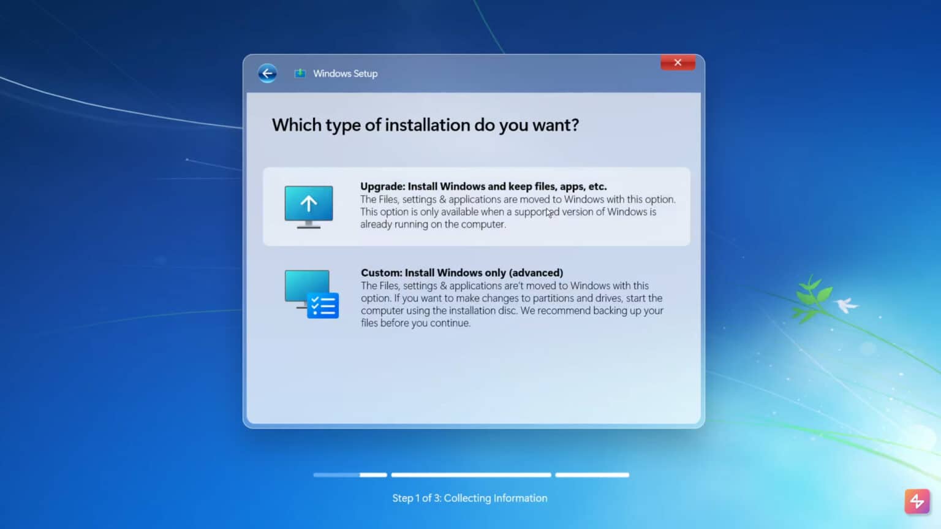Click the monitor stand of the Upgrade icon
Image resolution: width=941 pixels, height=529 pixels.
(309, 226)
